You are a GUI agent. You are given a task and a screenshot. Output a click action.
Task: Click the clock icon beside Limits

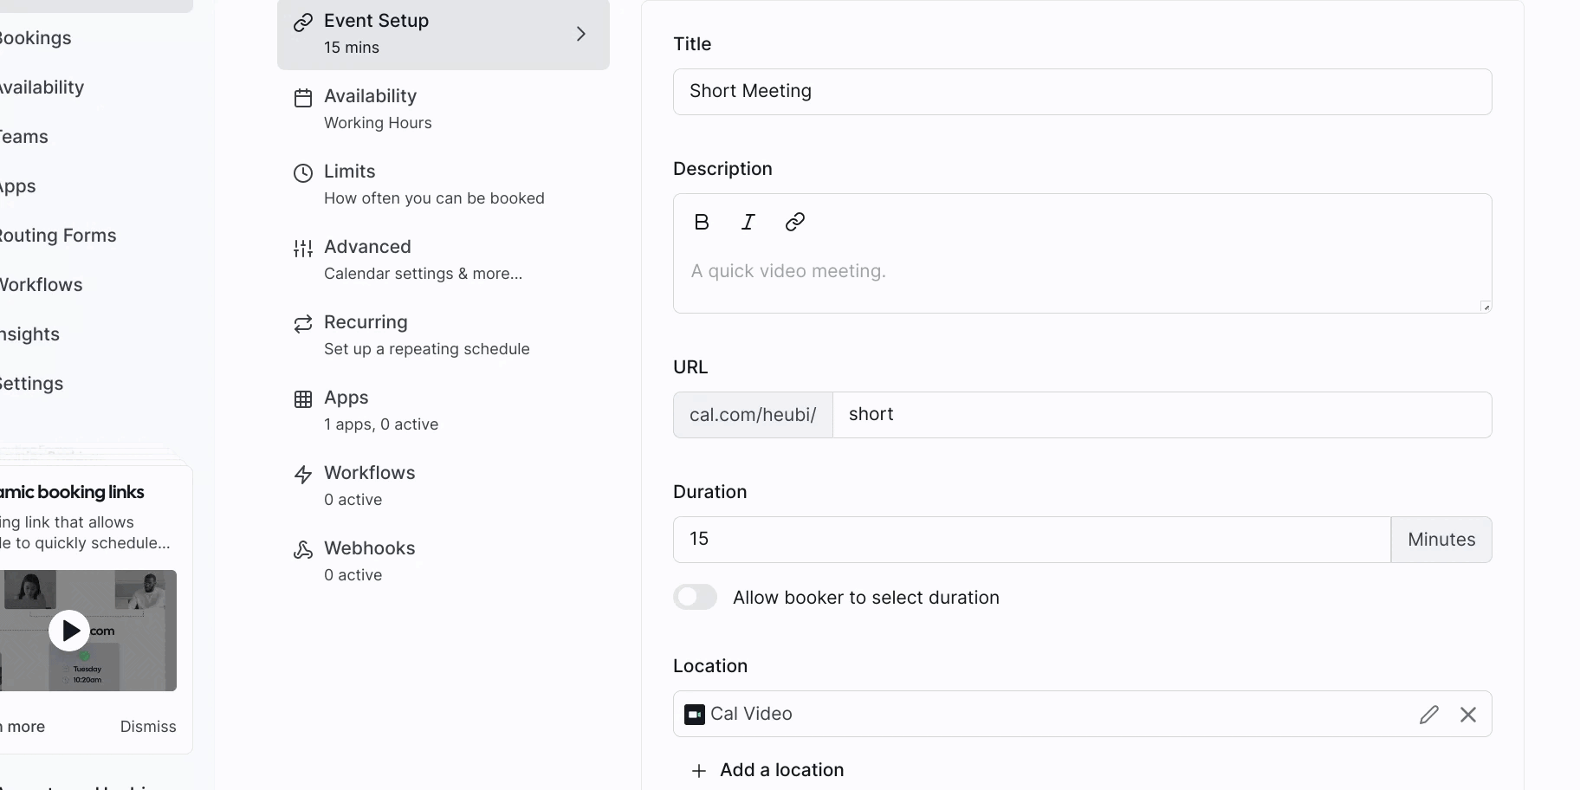tap(302, 172)
